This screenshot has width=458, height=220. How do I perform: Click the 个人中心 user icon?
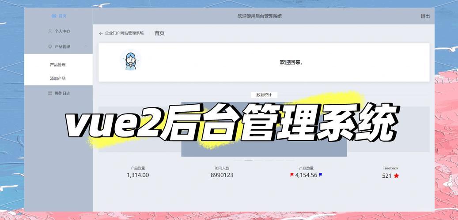[50, 31]
